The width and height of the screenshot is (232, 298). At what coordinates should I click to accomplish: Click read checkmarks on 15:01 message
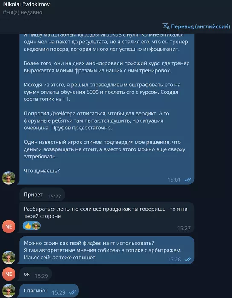pyautogui.click(x=188, y=180)
